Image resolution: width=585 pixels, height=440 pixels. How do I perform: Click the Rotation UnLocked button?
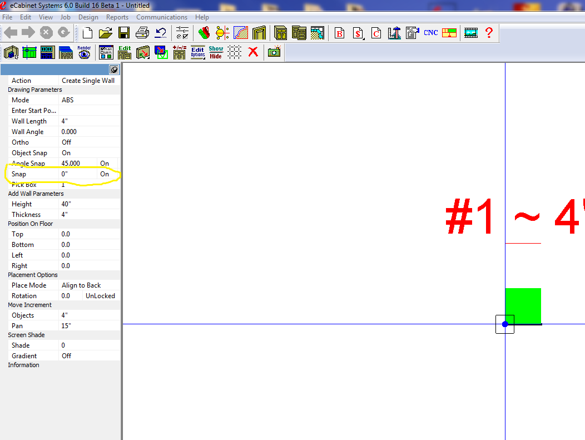click(101, 296)
